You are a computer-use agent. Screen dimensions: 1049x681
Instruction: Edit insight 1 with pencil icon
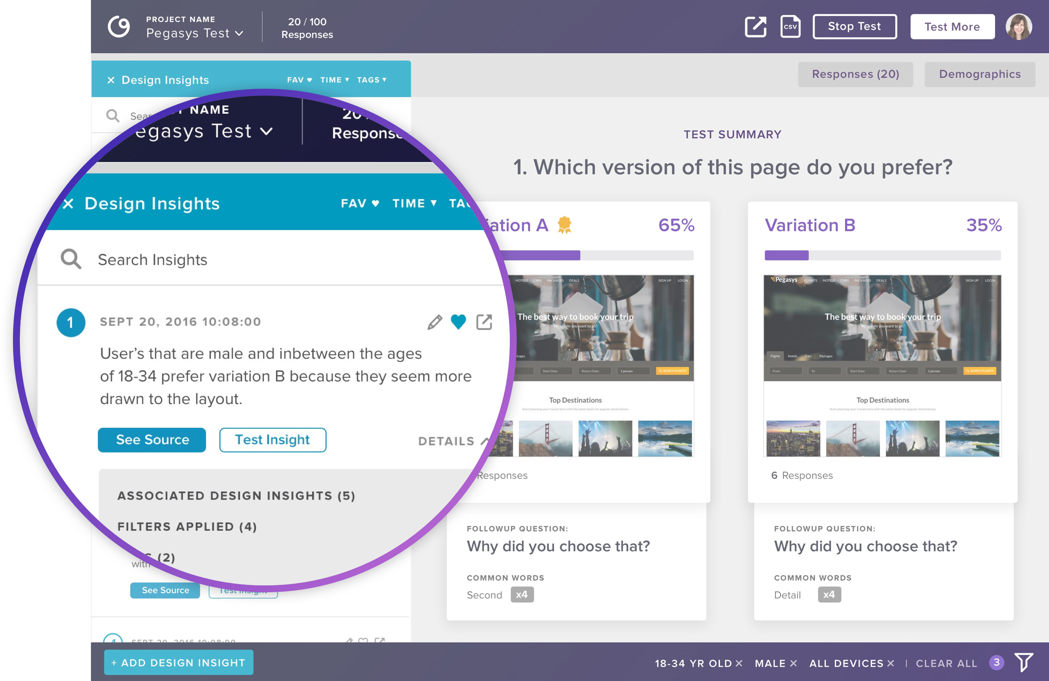pos(434,322)
